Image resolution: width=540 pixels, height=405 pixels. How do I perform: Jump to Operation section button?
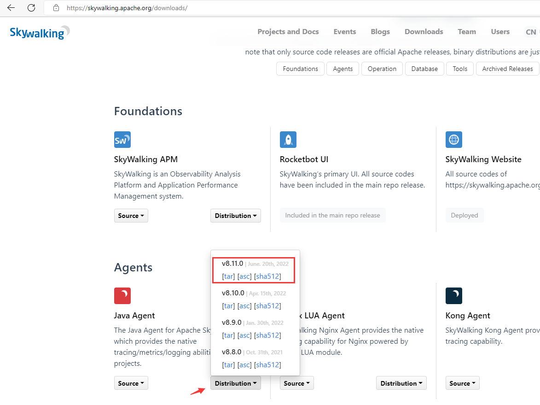pyautogui.click(x=382, y=69)
